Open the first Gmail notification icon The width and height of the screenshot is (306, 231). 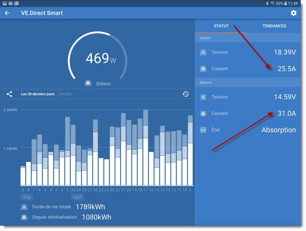point(11,3)
